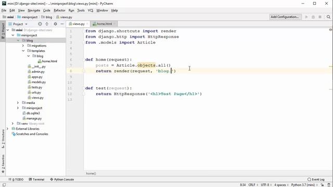
Task: Click the Run configuration play icon
Action: [x=306, y=17]
